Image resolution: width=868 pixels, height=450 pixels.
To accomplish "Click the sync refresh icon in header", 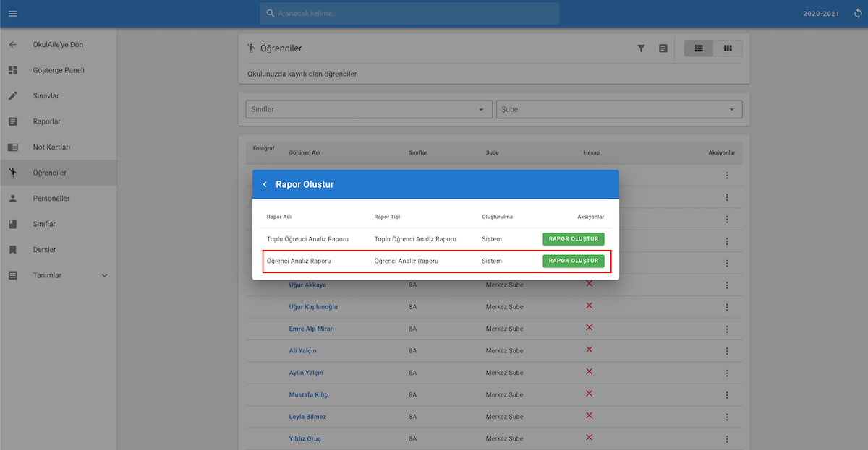I will point(858,14).
